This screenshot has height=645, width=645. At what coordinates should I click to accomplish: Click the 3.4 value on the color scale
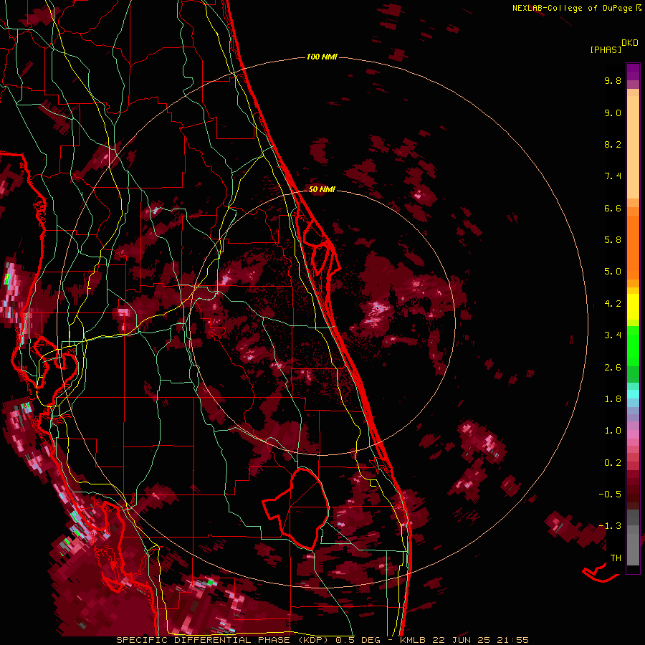pyautogui.click(x=613, y=335)
